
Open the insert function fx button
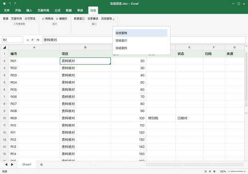click(38, 40)
